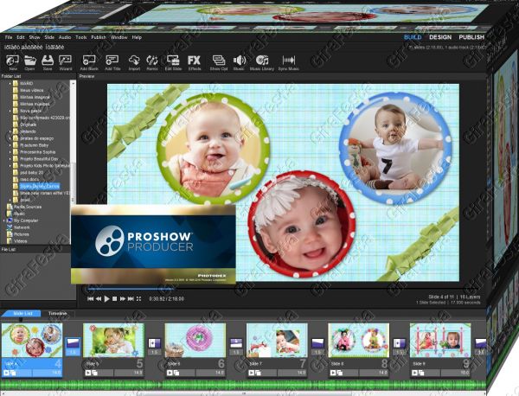Viewport: 519px width, 396px height.
Task: Select the Network item in the tree
Action: click(22, 227)
